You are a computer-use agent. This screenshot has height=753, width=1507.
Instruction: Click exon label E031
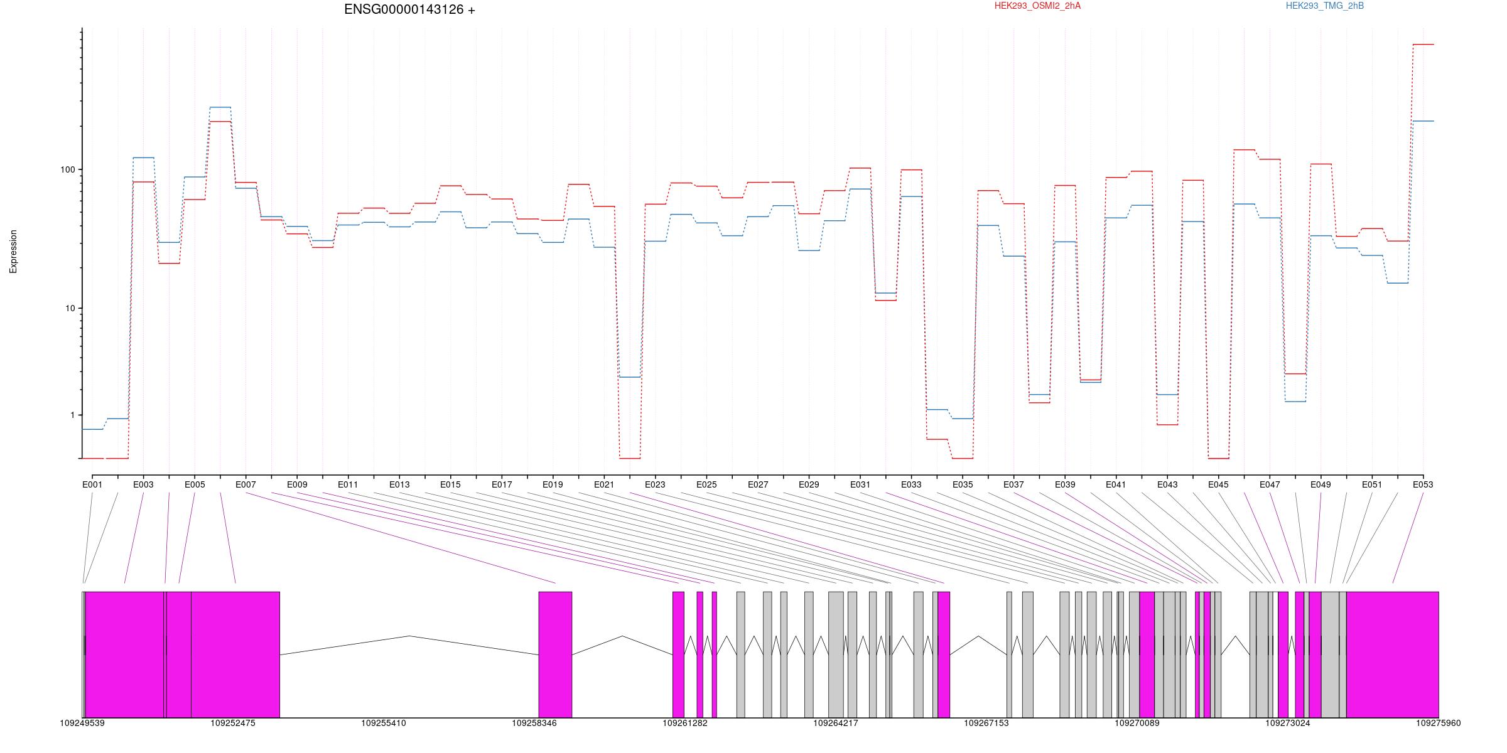pyautogui.click(x=860, y=484)
